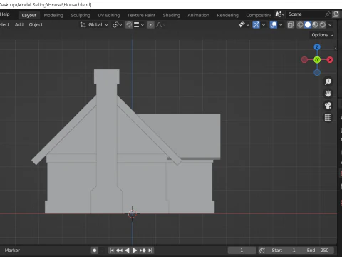Open the viewport shading options dropdown
342x257 pixels.
pyautogui.click(x=330, y=25)
